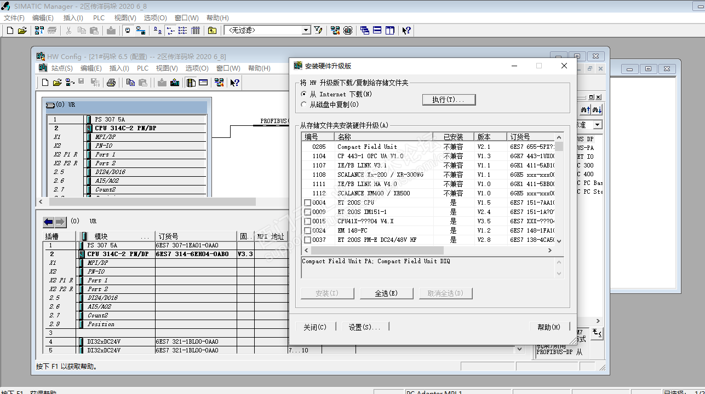Select the SCALANCE XM400 / XR500 row
705x394 pixels.
(428, 193)
